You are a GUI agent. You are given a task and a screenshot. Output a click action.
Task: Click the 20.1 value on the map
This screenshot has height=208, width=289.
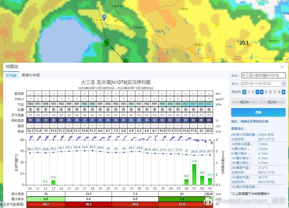pyautogui.click(x=244, y=43)
